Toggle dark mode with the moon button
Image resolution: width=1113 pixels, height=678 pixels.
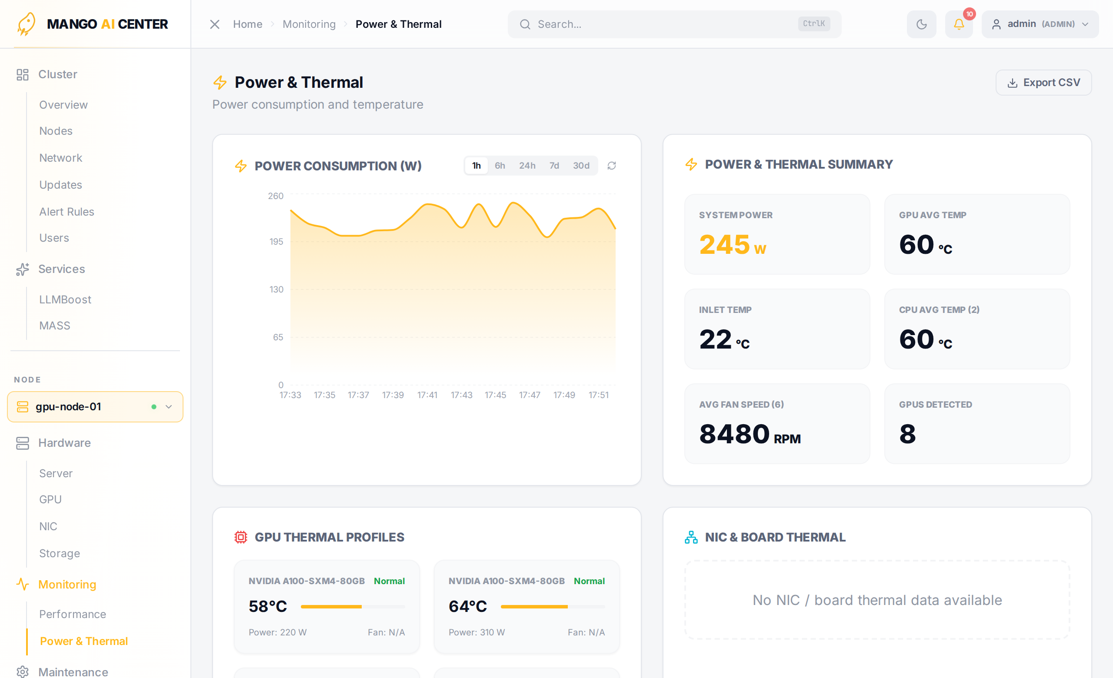tap(921, 24)
